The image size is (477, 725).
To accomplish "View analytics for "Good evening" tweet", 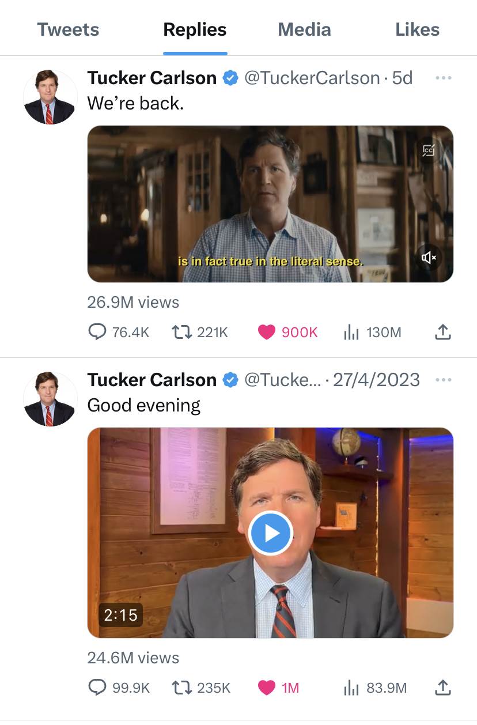I will point(351,688).
